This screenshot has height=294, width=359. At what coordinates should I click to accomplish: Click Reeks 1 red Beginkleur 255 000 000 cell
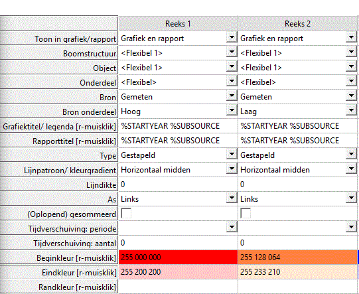click(x=178, y=257)
